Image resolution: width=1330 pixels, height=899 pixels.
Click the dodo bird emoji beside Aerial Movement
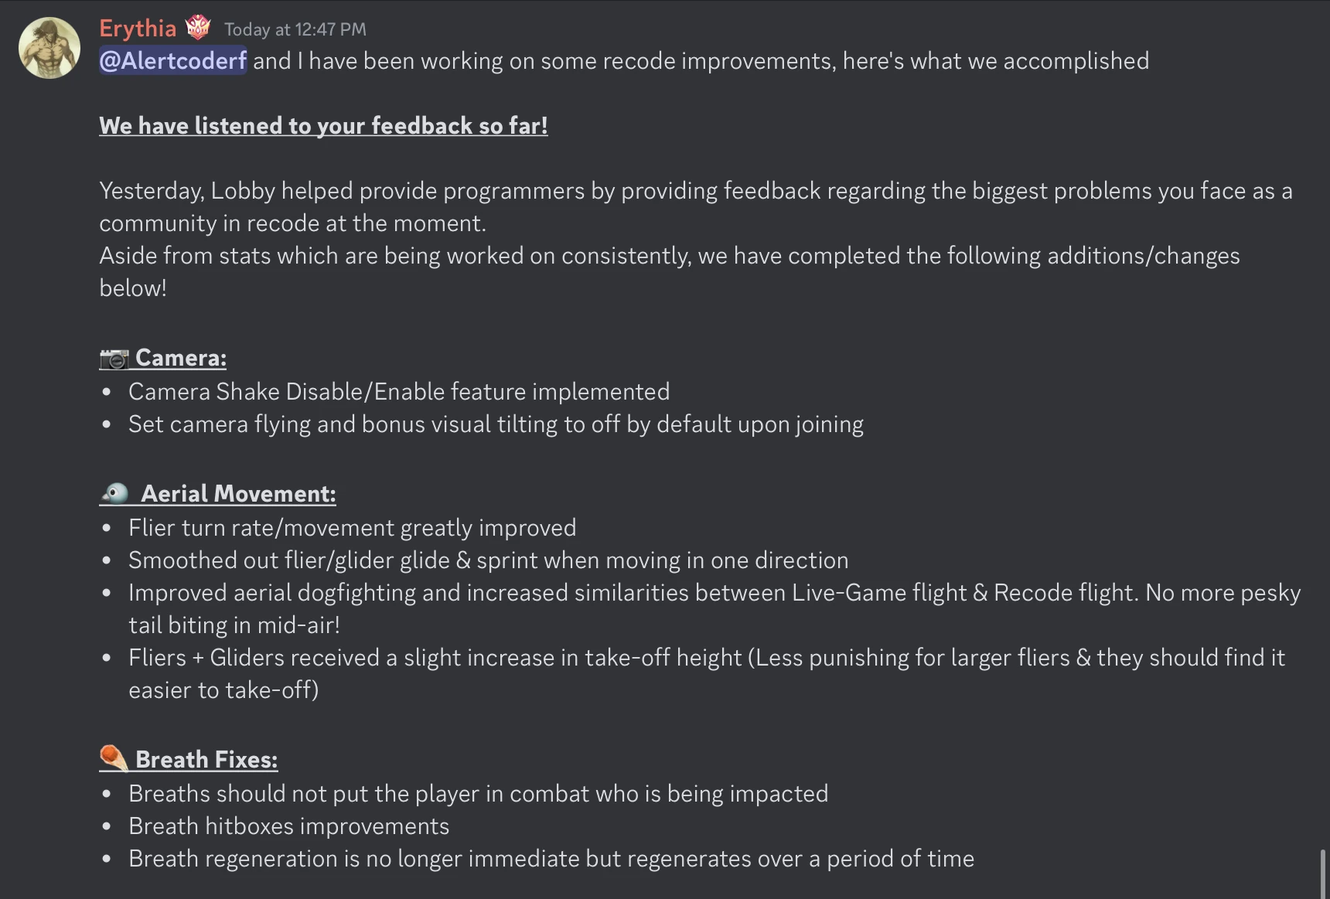(x=114, y=492)
